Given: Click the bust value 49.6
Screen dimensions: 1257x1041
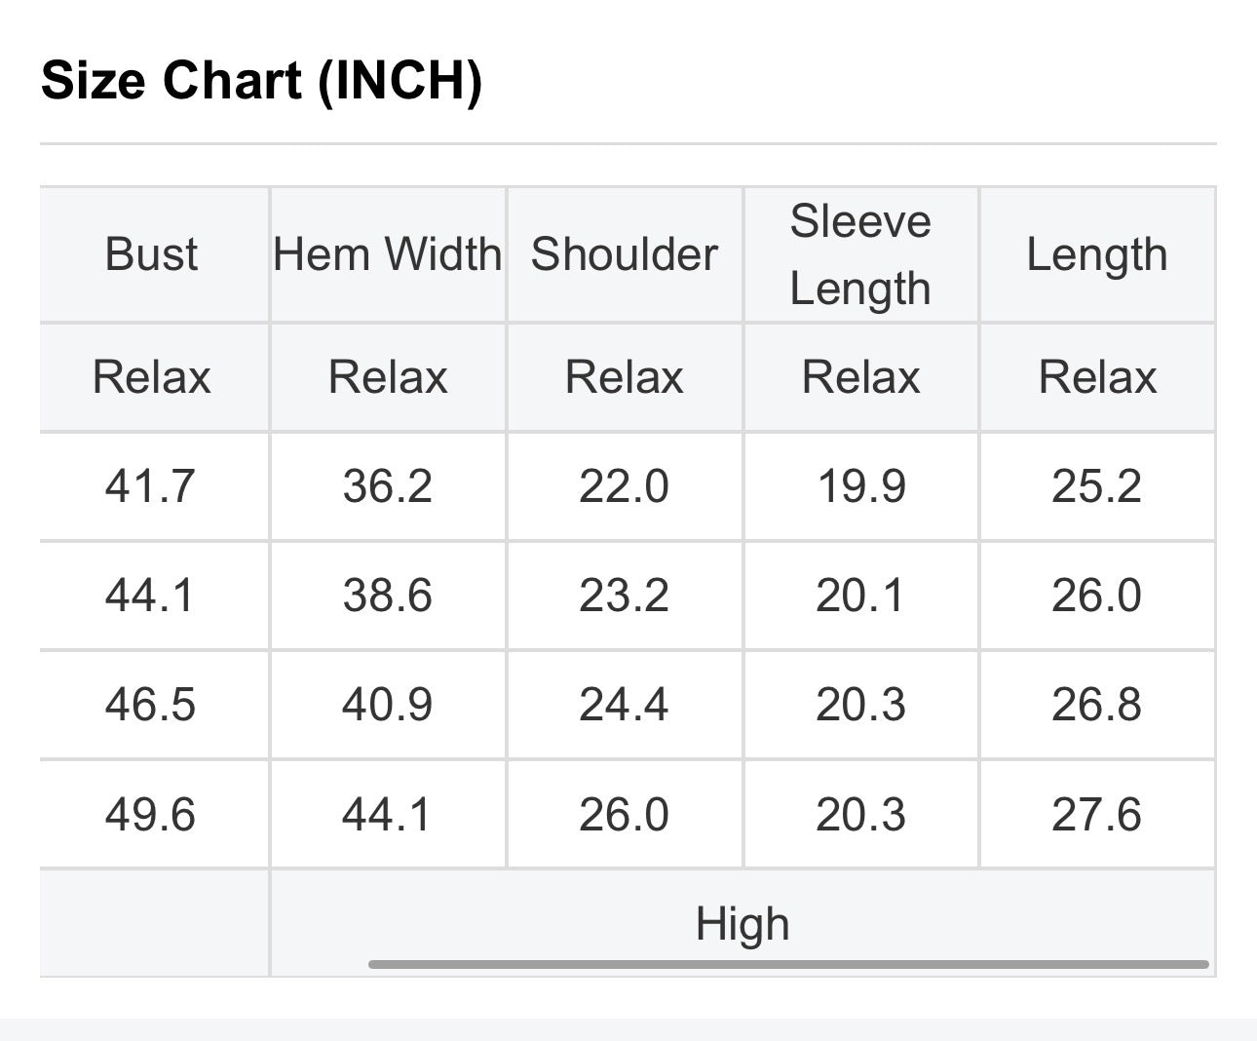Looking at the screenshot, I should [x=151, y=814].
